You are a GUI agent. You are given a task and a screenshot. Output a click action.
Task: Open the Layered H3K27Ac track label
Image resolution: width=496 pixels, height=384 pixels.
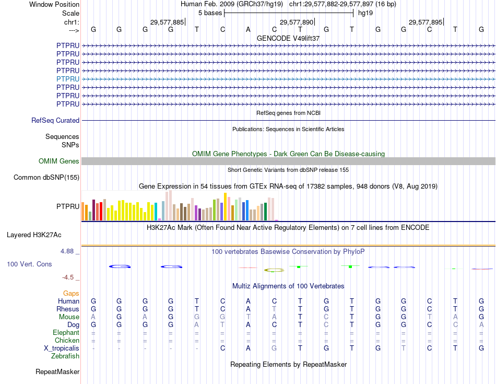[x=34, y=235]
